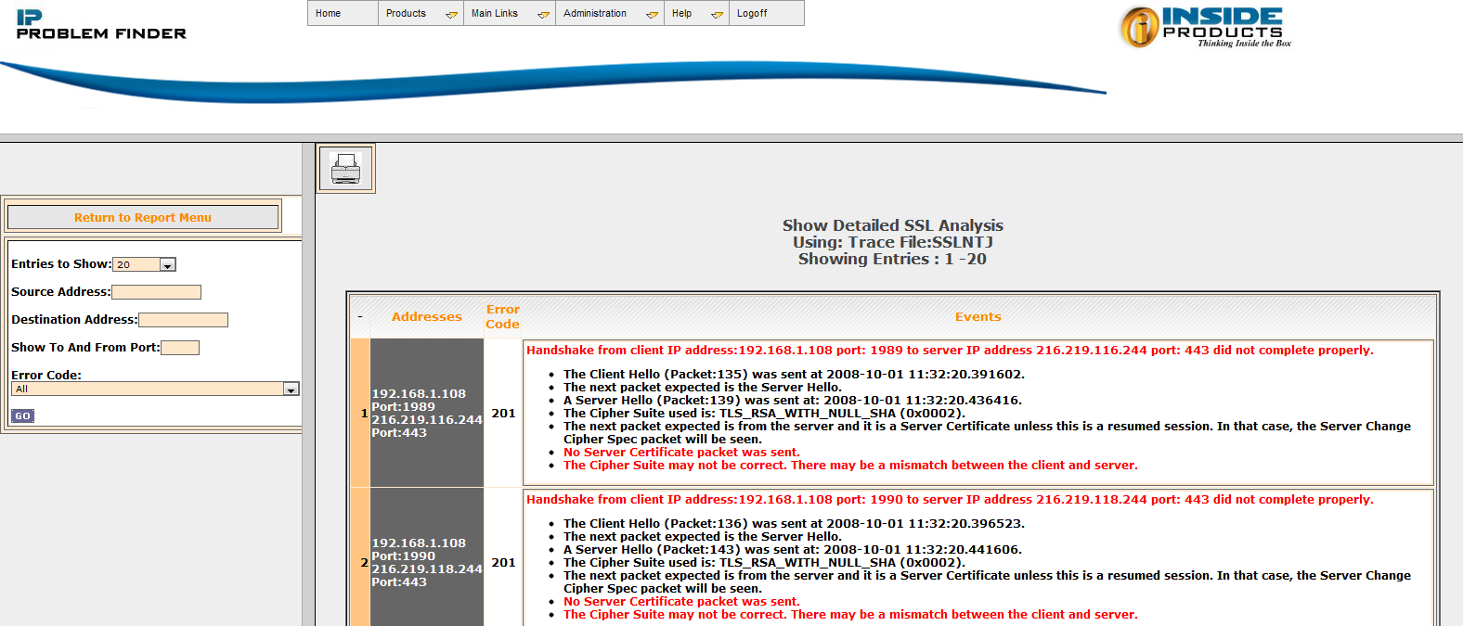1463x626 pixels.
Task: Focus the Source Address field
Action: [x=156, y=292]
